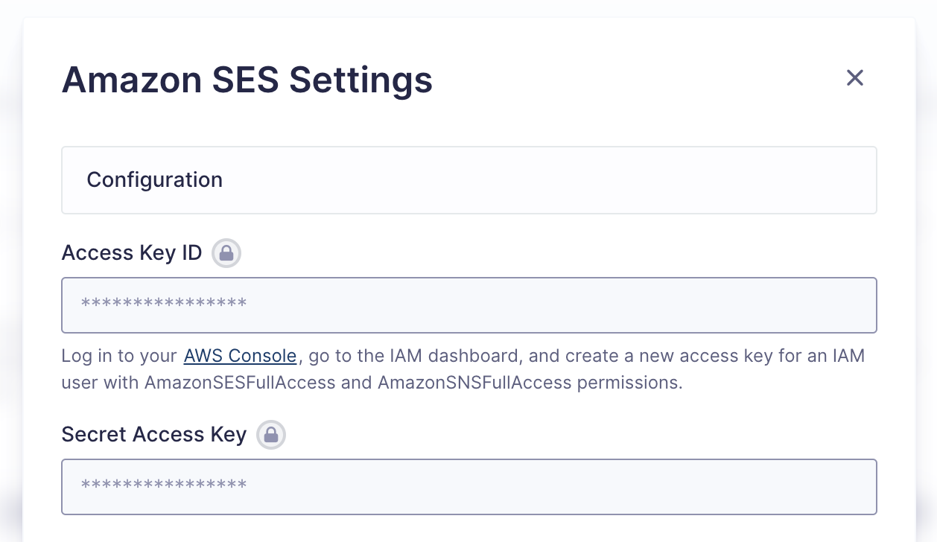The image size is (937, 542).
Task: Click the Access Key ID label
Action: pos(132,253)
